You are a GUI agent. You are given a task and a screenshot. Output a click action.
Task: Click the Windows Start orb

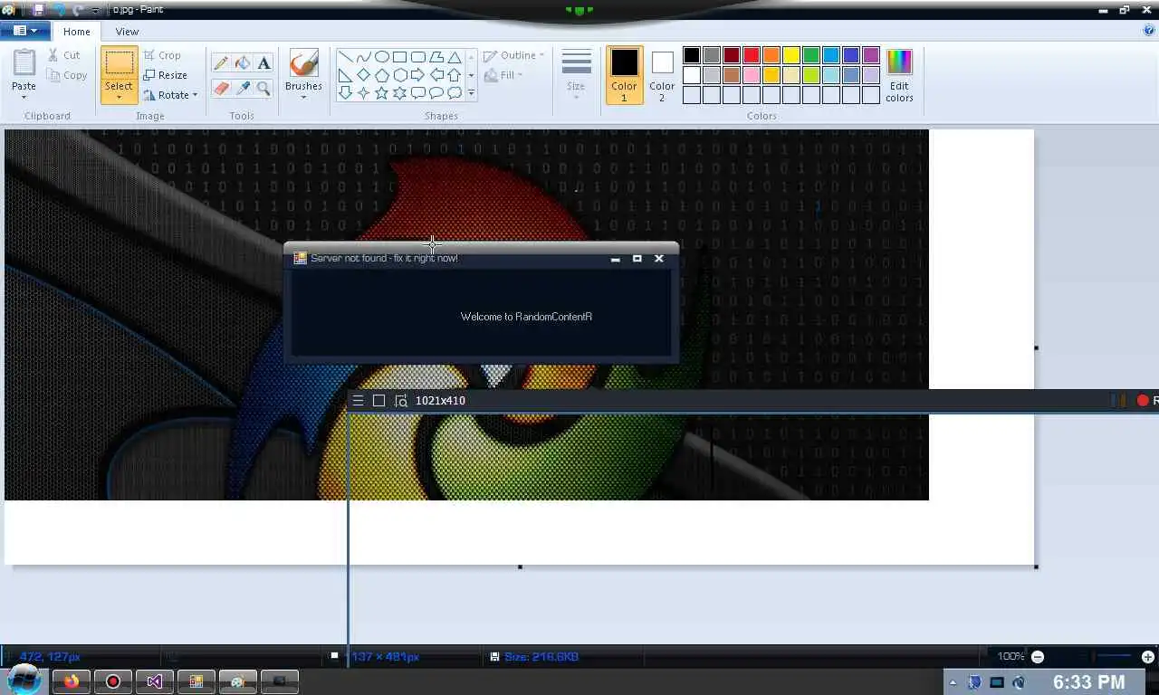[x=24, y=680]
